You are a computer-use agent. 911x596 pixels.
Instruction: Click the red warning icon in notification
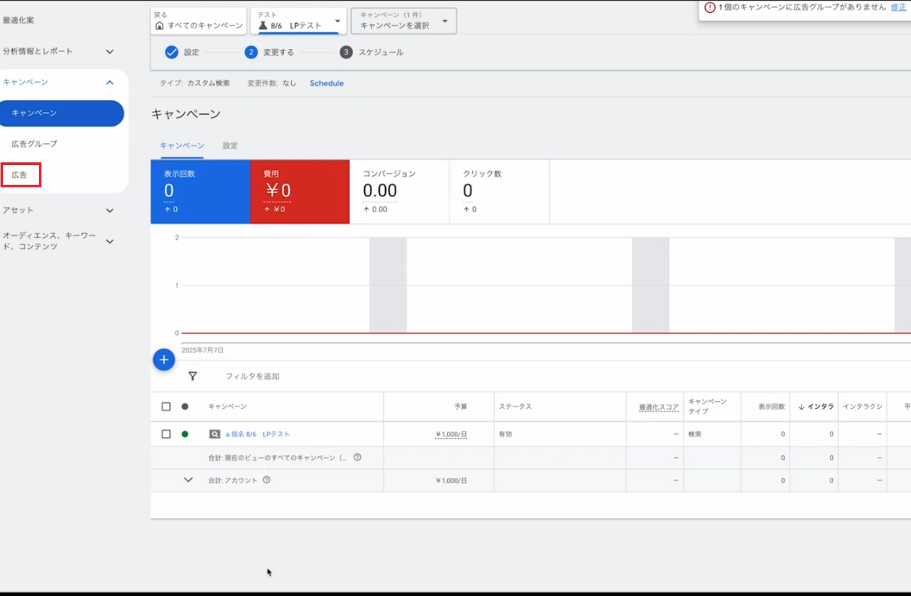coord(710,7)
